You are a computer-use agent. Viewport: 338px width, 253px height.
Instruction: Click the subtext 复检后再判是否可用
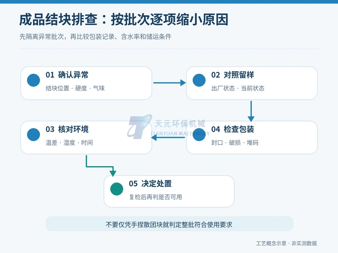pyautogui.click(x=155, y=197)
